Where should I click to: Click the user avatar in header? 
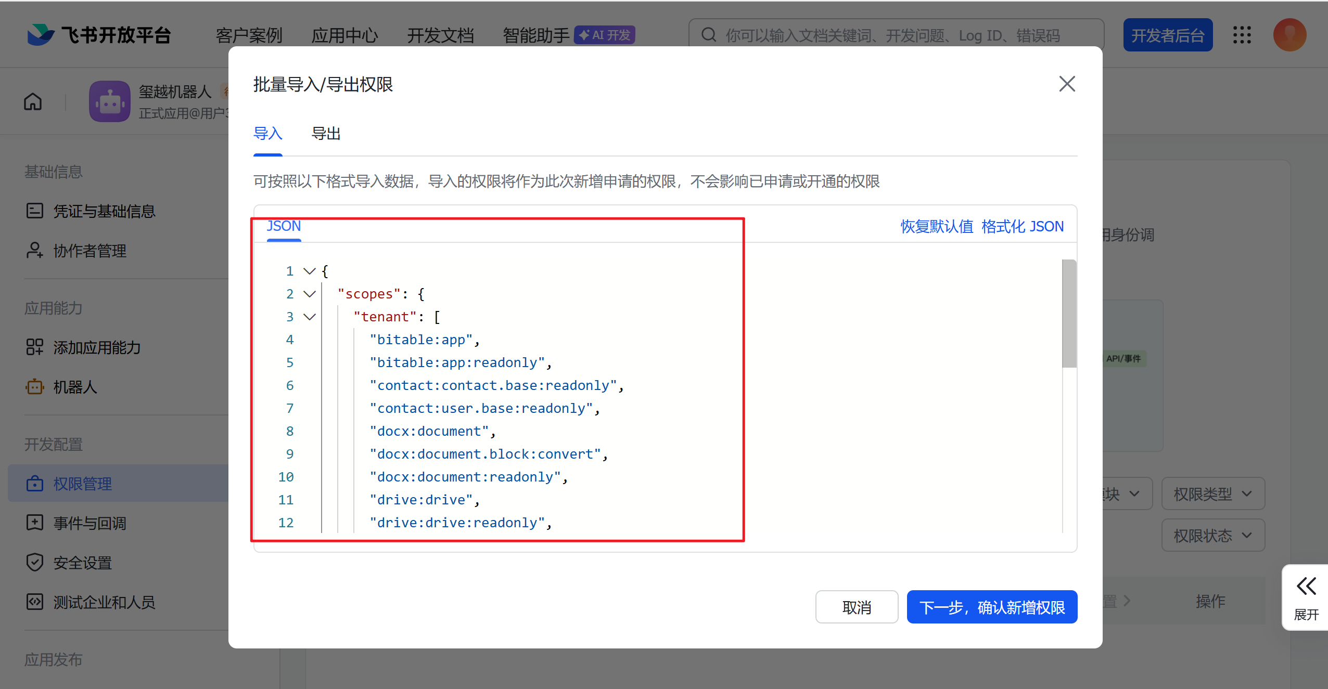point(1289,35)
